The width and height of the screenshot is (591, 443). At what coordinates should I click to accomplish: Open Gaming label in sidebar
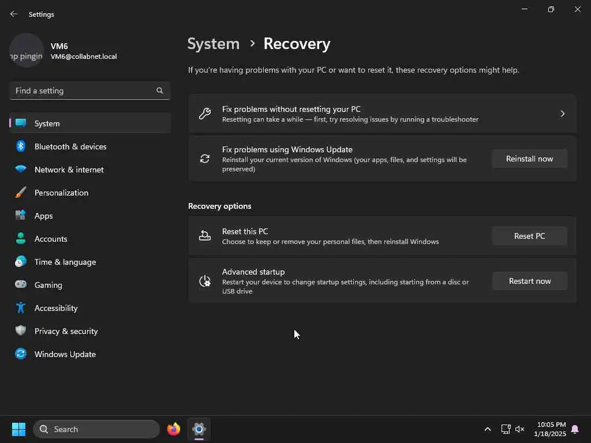[48, 285]
